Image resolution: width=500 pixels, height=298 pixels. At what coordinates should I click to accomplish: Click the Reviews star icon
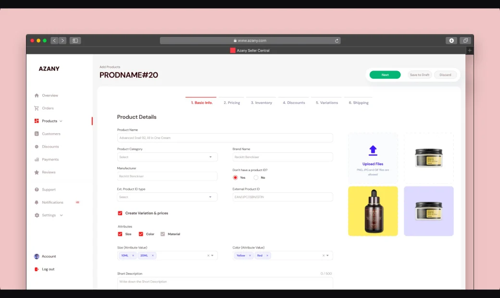37,172
